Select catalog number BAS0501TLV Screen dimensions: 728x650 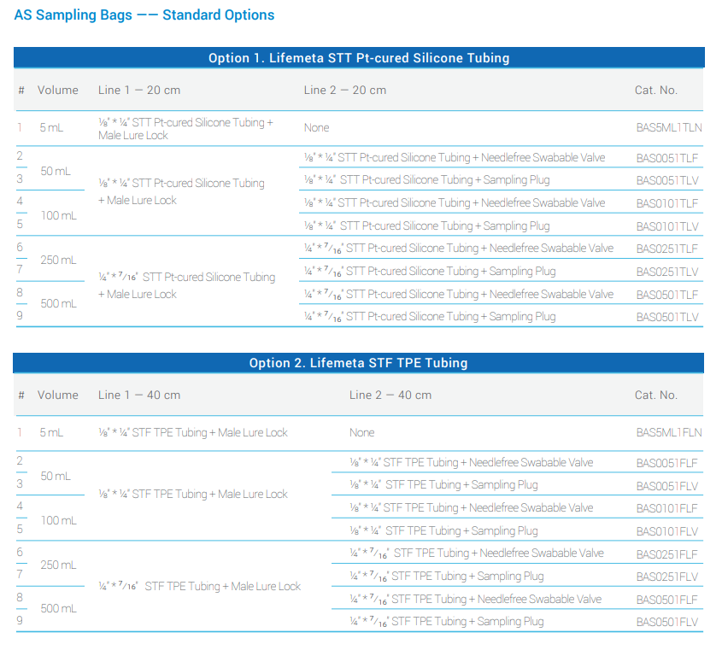pyautogui.click(x=666, y=317)
